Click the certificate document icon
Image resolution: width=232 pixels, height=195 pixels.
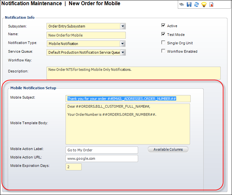pos(211,5)
